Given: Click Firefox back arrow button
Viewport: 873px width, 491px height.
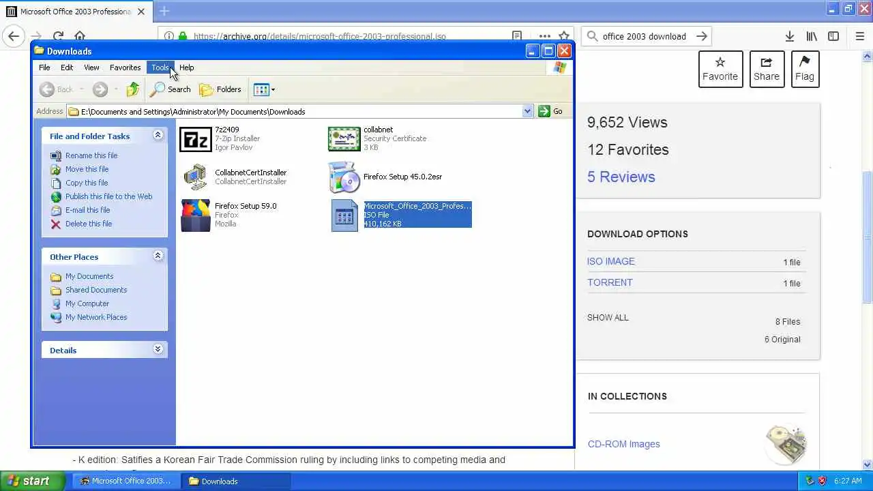Looking at the screenshot, I should (x=14, y=36).
